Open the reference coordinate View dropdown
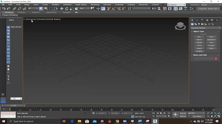This screenshot has height=124, width=222. point(84,8)
